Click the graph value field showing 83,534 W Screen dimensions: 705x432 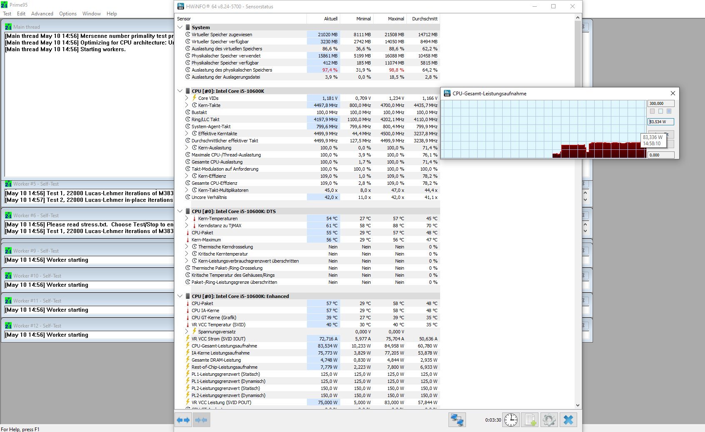pos(661,122)
